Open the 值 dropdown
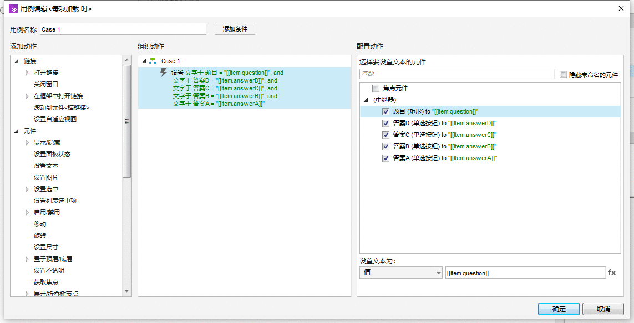Screen dimensions: 634x323 coord(401,273)
